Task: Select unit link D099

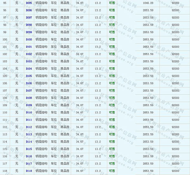Action: point(29,32)
